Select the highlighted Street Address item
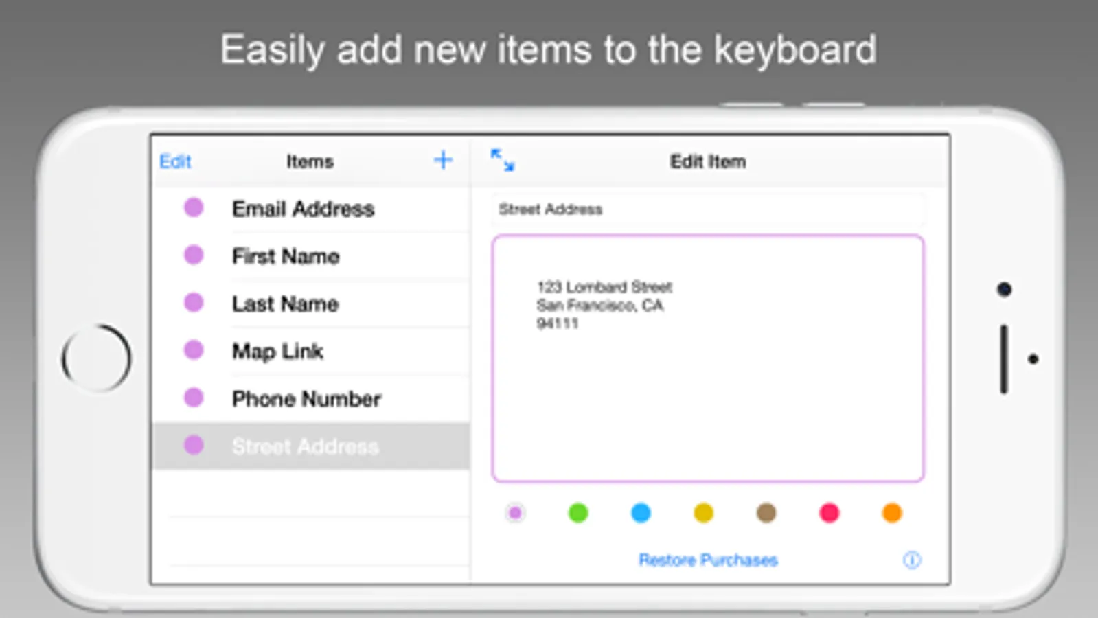Image resolution: width=1098 pixels, height=618 pixels. coord(311,446)
